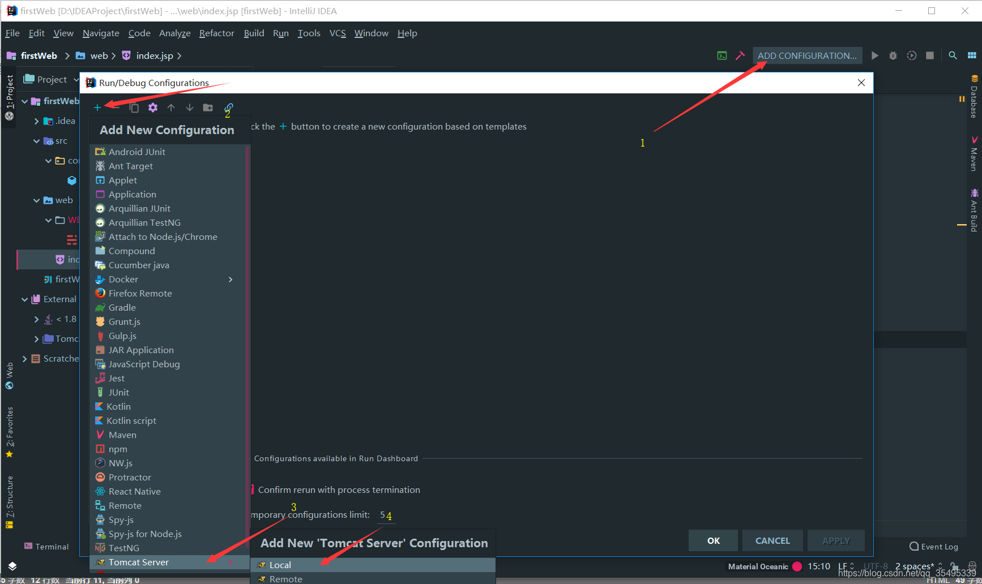Screen dimensions: 982x584
Task: Collapse External Libraries node
Action: [25, 299]
